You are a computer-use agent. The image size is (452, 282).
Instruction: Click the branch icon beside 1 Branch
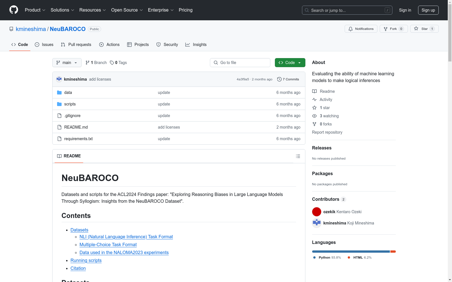[x=88, y=63]
